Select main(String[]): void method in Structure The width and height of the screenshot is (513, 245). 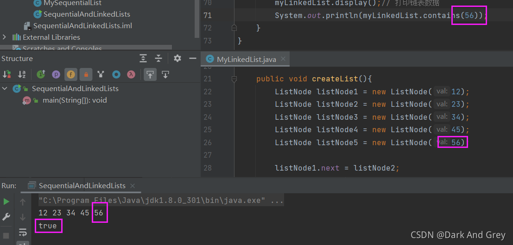[x=75, y=100]
